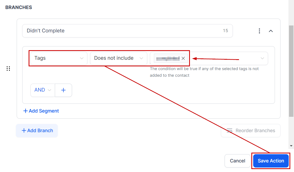Open the AND logic operator dropdown
This screenshot has width=294, height=172.
(43, 90)
